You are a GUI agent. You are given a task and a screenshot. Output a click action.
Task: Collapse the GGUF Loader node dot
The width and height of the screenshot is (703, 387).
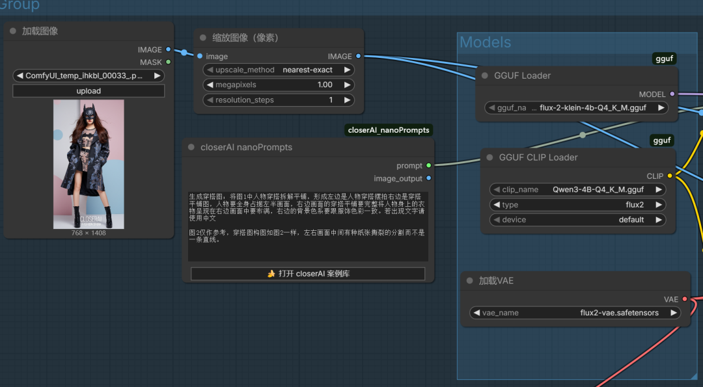(x=485, y=75)
